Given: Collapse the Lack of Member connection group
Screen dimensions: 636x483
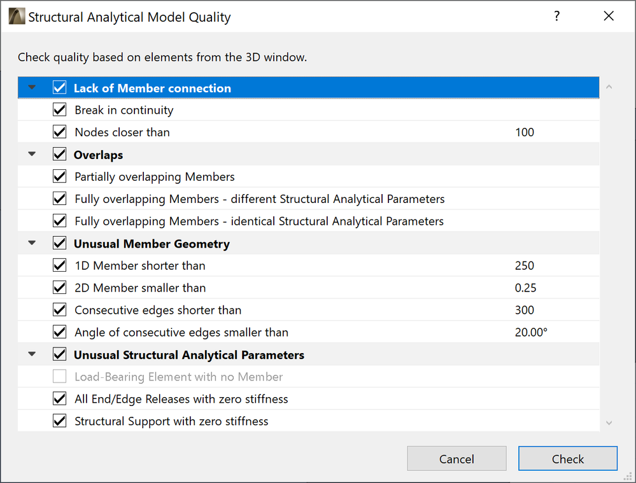Looking at the screenshot, I should tap(32, 88).
